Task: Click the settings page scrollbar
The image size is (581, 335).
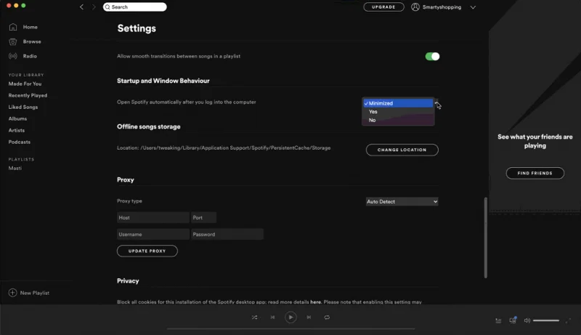Action: (485, 238)
